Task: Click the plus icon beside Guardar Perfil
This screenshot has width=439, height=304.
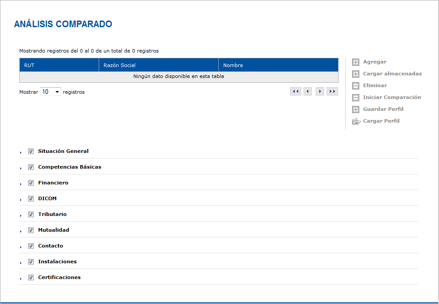Action: click(x=356, y=110)
